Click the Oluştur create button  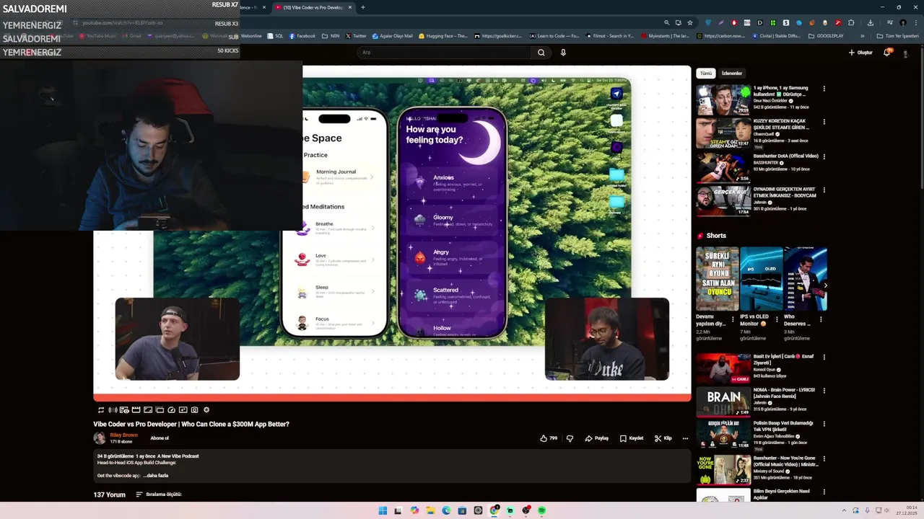(x=860, y=52)
